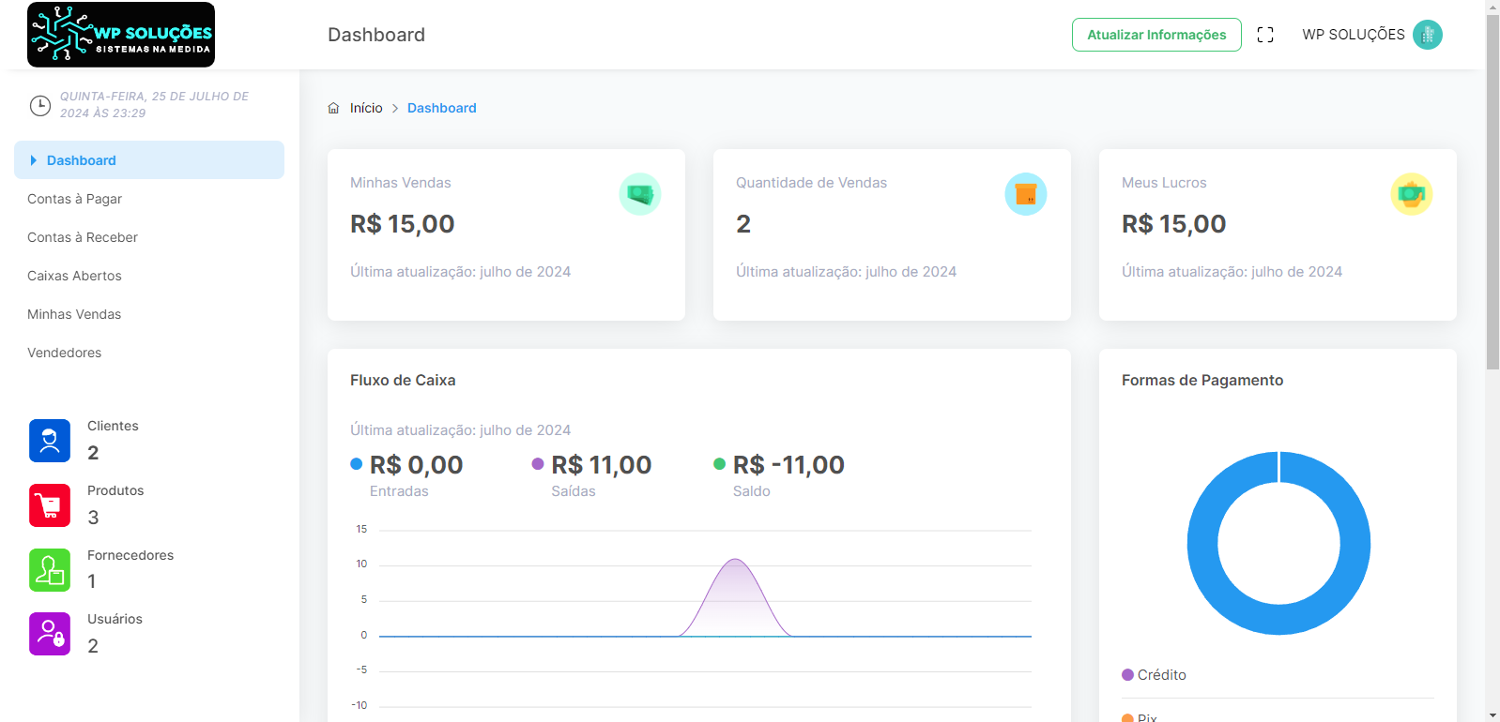1500x722 pixels.
Task: Toggle Entradas series blue dot
Action: [357, 463]
